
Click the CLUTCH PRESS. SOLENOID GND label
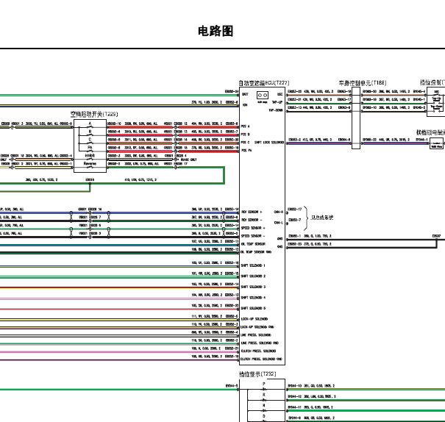tap(261, 359)
